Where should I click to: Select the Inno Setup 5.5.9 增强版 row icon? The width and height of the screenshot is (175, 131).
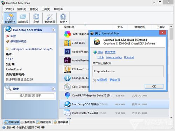pos(68,104)
